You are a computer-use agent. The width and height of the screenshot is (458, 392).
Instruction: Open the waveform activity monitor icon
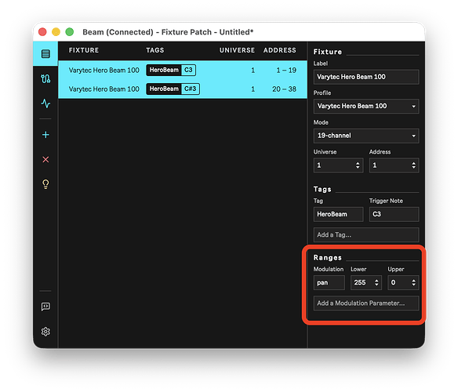click(45, 103)
